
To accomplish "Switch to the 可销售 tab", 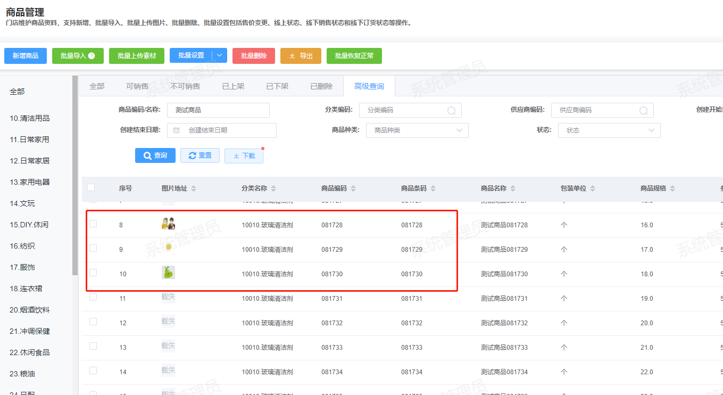I will pos(137,86).
